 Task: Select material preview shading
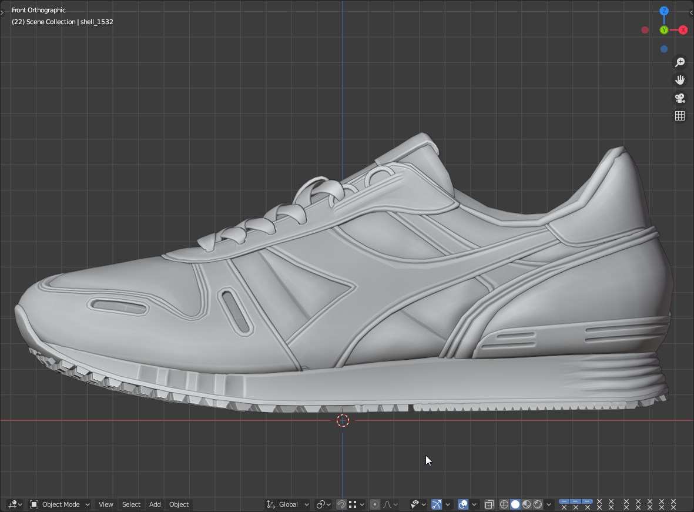[527, 504]
